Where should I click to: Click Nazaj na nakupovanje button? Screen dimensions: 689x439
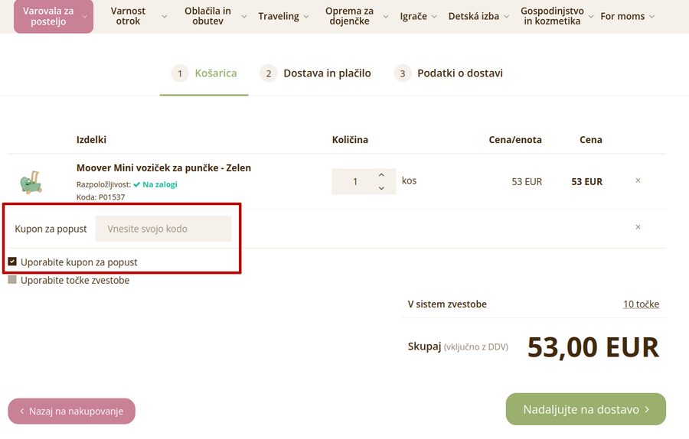(x=71, y=411)
